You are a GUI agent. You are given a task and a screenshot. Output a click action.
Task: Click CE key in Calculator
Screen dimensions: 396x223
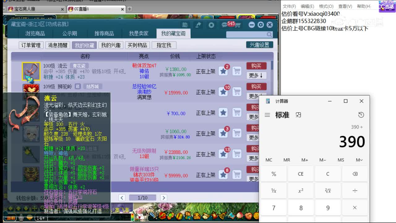point(301,174)
